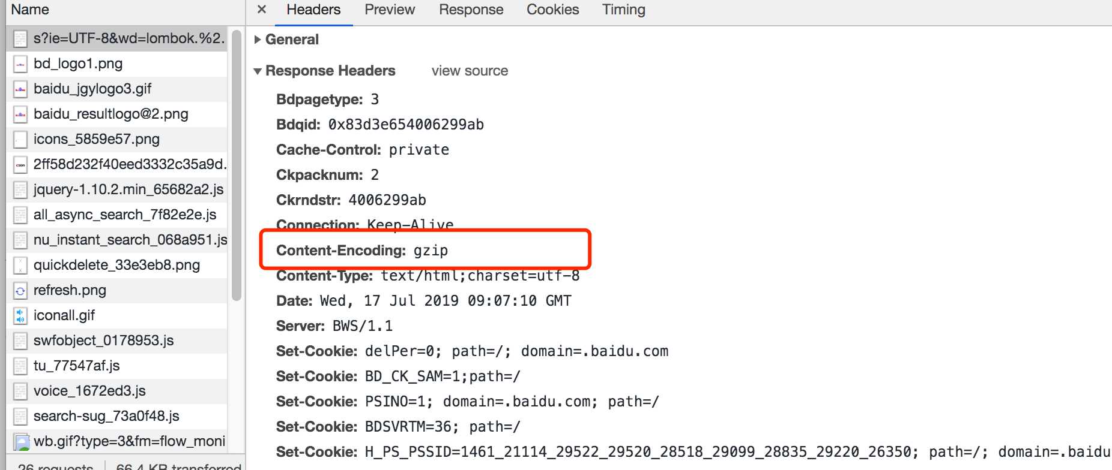Click script icon of voice_1672ed3.js
The image size is (1112, 470).
pyautogui.click(x=20, y=391)
